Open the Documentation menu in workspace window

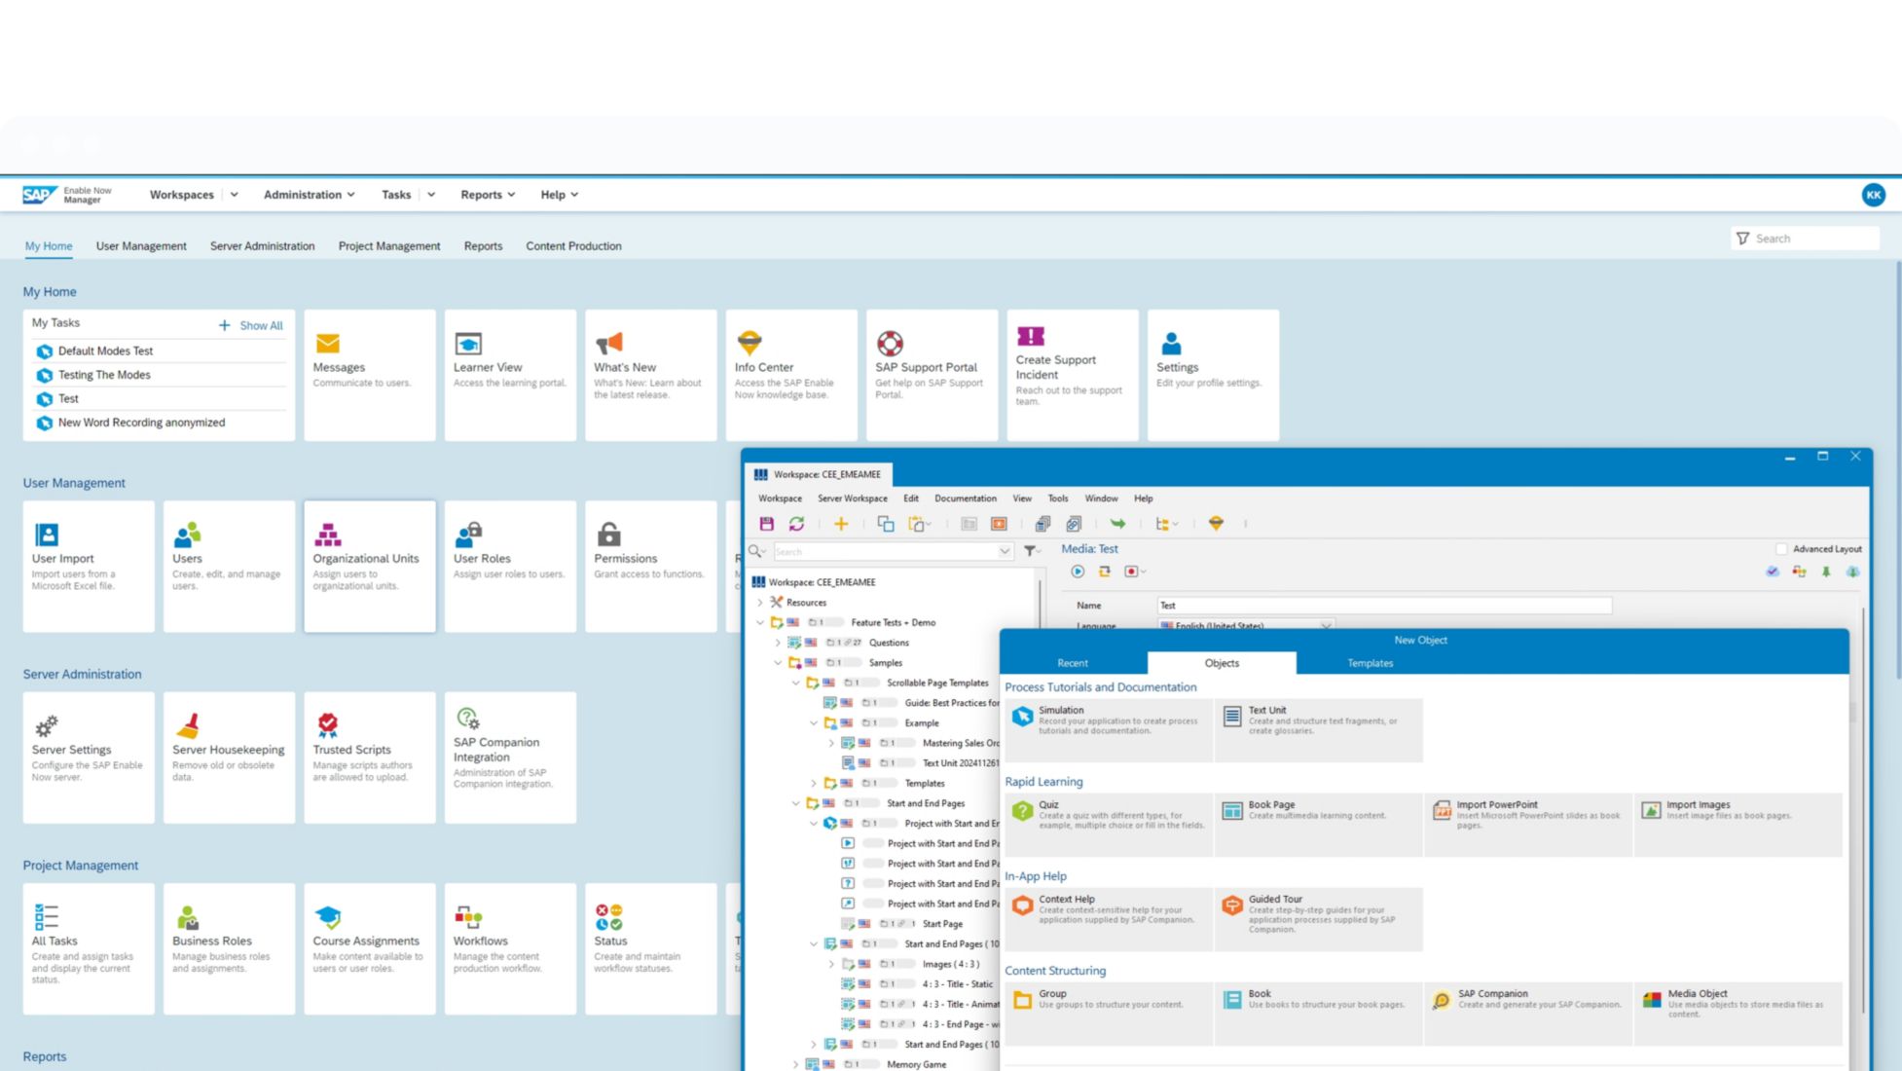pos(965,499)
